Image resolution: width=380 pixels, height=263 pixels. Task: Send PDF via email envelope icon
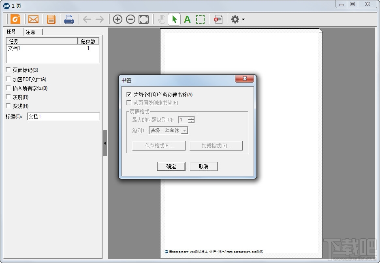click(34, 19)
